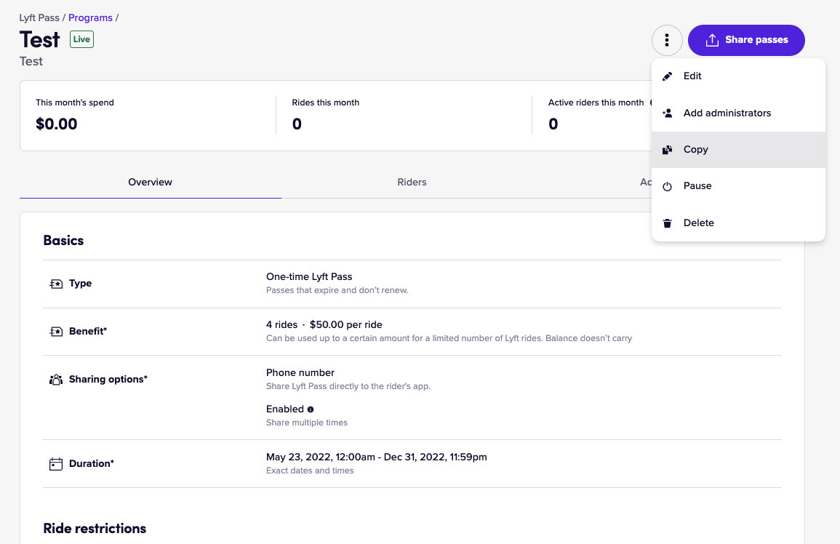Click the ticket icon next to Benefit
This screenshot has height=544, width=840.
pyautogui.click(x=56, y=331)
